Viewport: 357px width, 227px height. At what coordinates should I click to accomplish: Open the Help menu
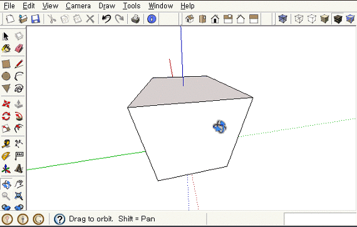187,6
